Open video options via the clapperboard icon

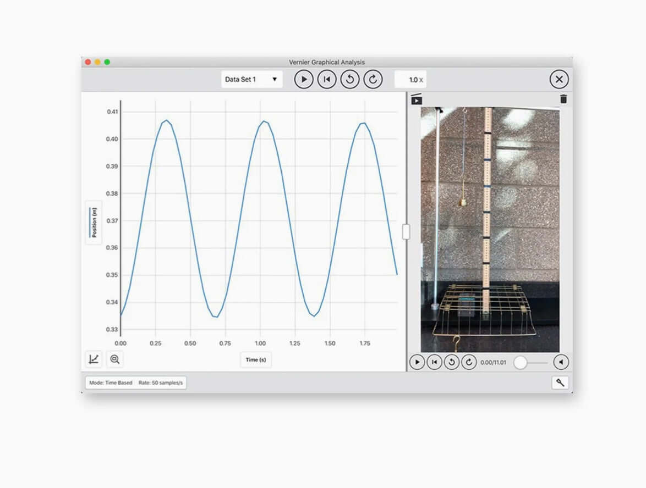click(417, 99)
